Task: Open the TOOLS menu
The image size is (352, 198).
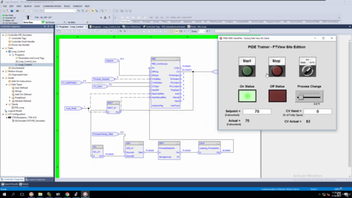Action: 67,6
